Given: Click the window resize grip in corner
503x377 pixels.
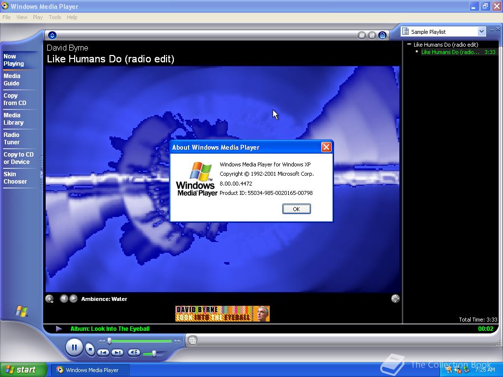Looking at the screenshot, I should pos(499,343).
